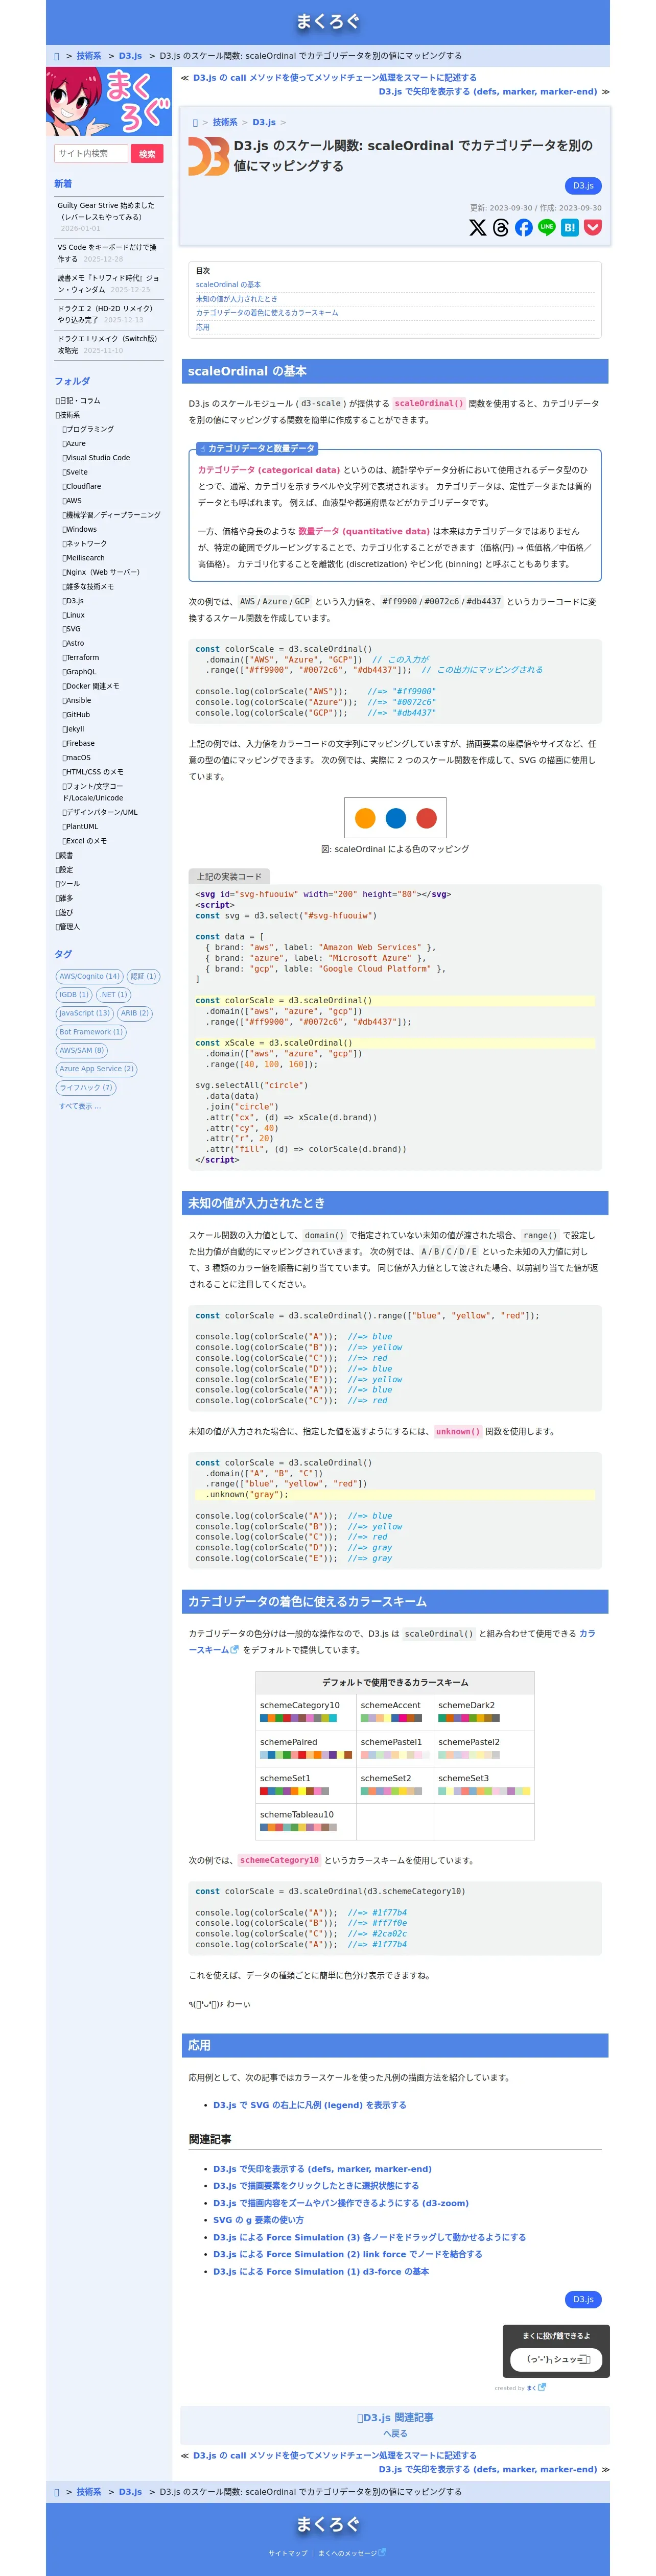
Task: Click external-link icon beside 'created by まく'
Action: pos(542,2387)
